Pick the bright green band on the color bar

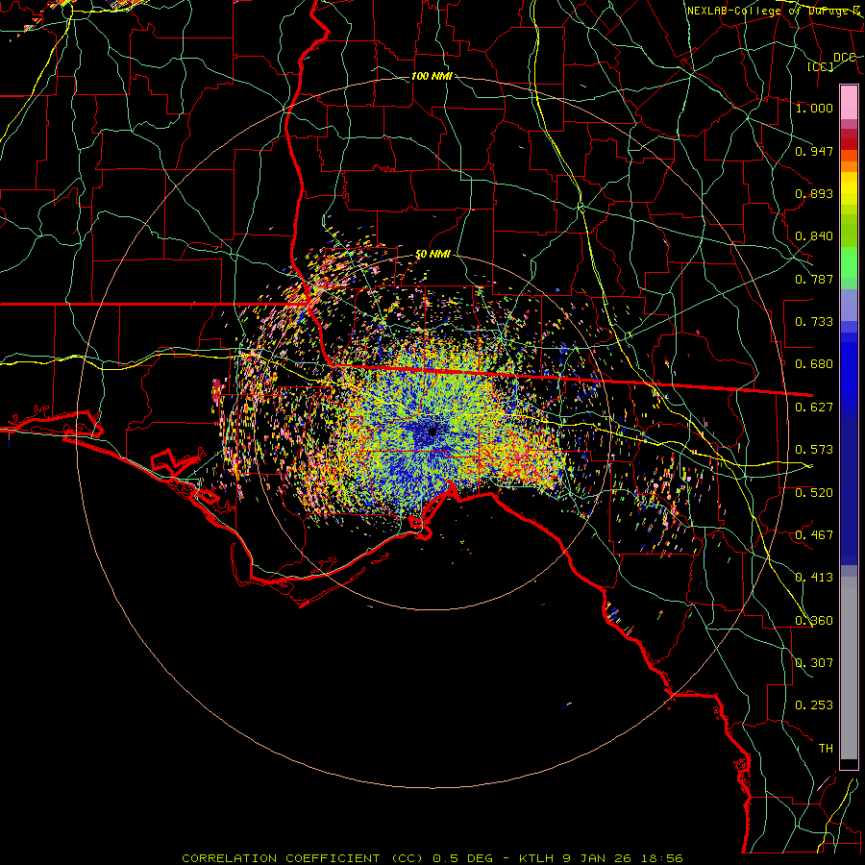[849, 262]
